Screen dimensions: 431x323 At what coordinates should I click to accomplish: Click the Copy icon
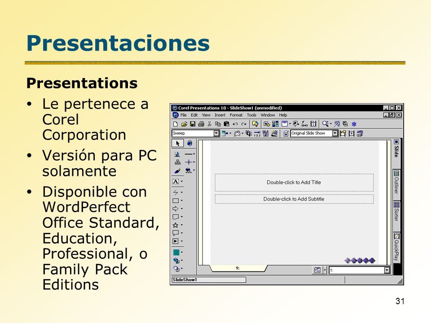218,124
